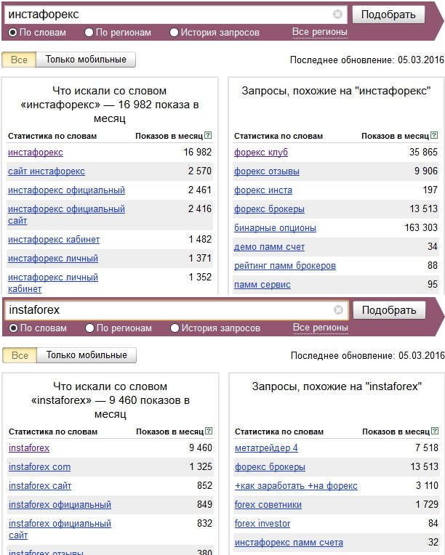Open the 'форекс инста' similar query link

(x=263, y=190)
